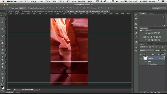
Task: Click the histogram cached data warning icon
Action: (x=164, y=17)
